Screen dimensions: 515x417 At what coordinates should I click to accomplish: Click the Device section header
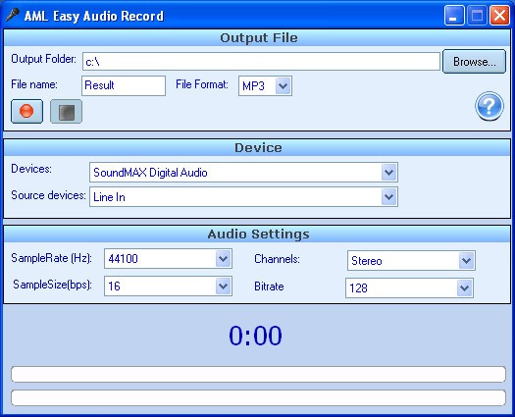click(258, 147)
